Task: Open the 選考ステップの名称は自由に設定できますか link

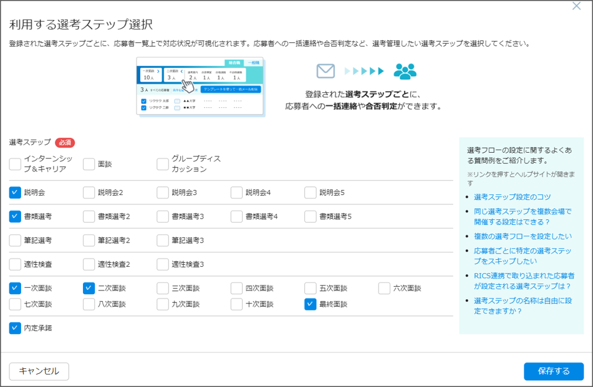Action: point(523,306)
